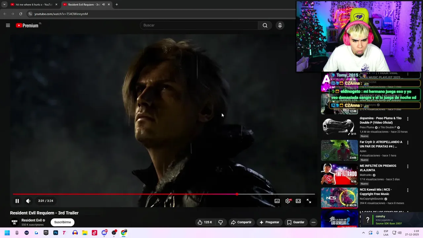The height and width of the screenshot is (238, 423).
Task: Seek on the red progress bar
Action: click(164, 194)
